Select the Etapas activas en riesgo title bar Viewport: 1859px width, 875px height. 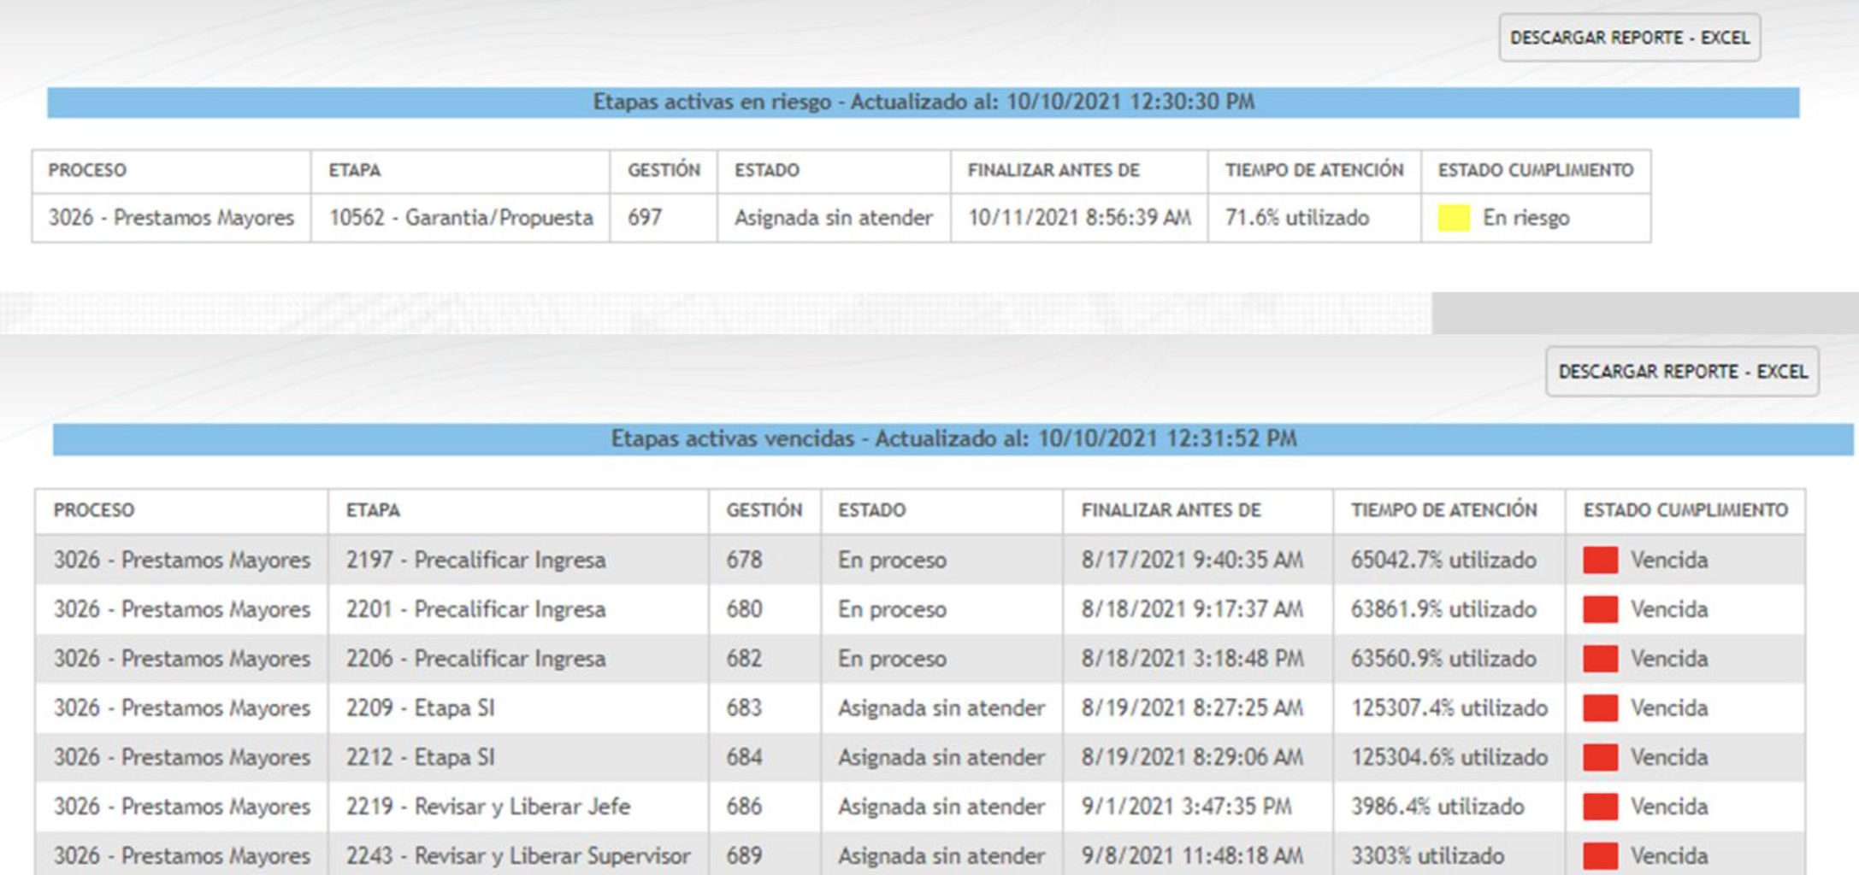(x=923, y=103)
